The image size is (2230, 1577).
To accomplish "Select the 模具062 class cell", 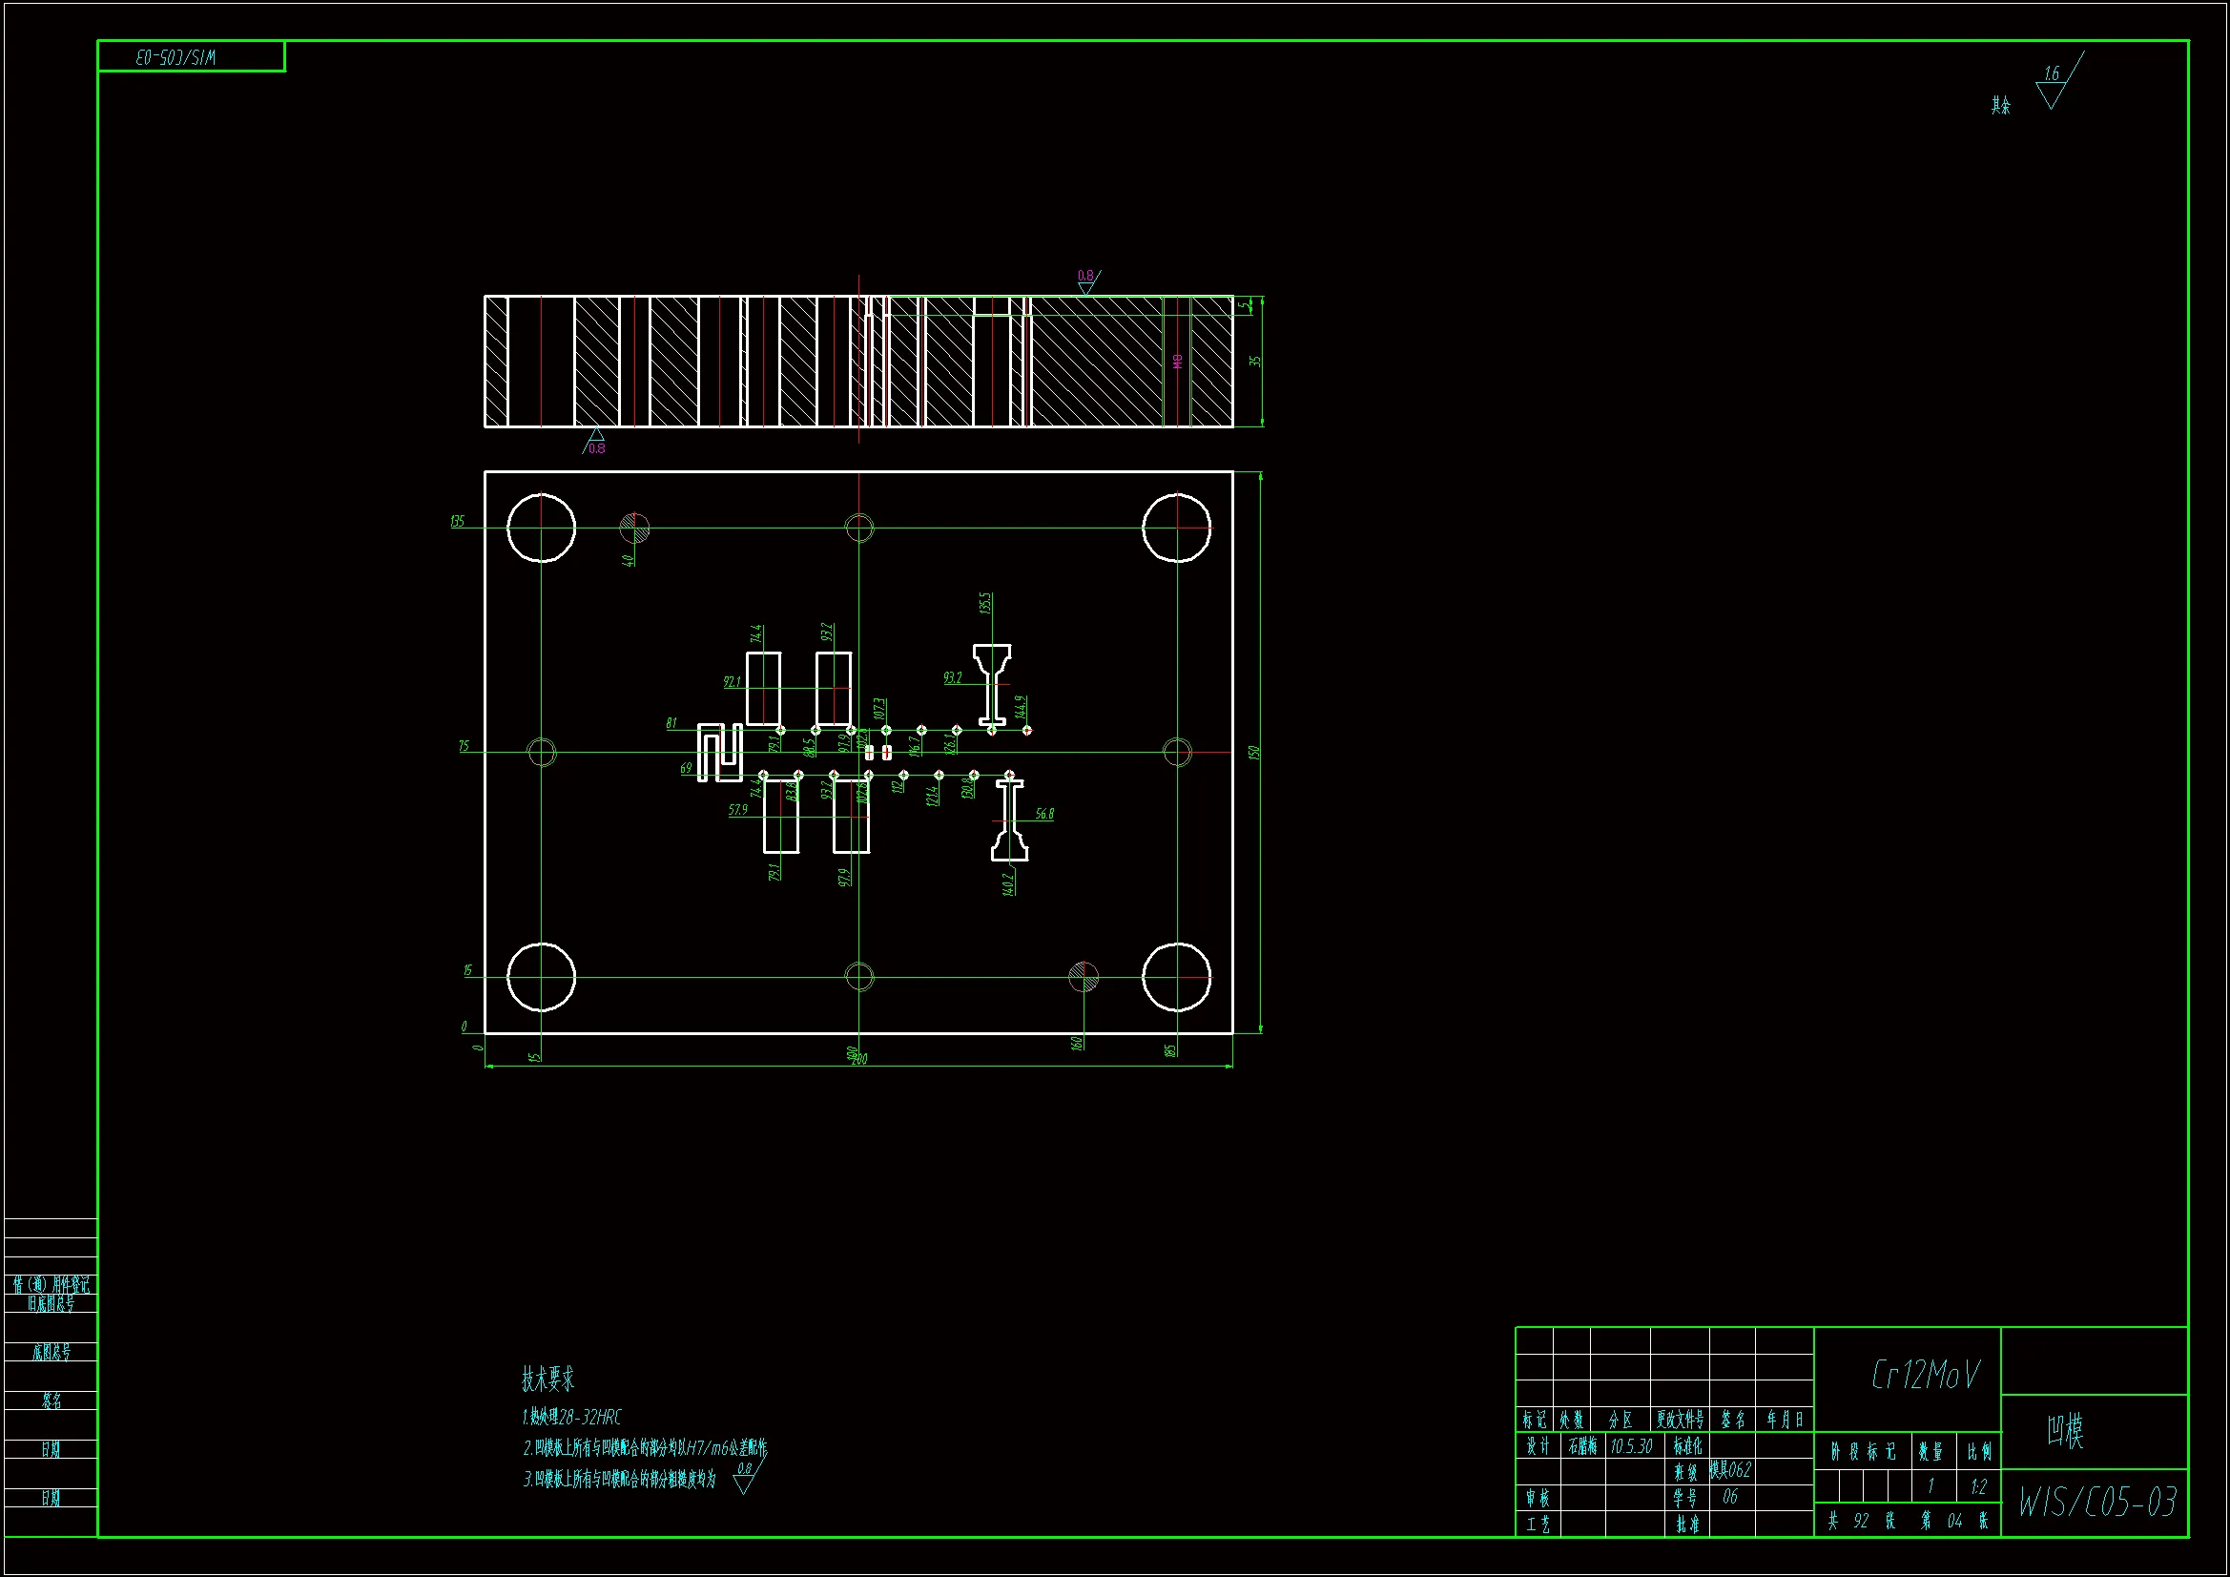I will click(1730, 1470).
